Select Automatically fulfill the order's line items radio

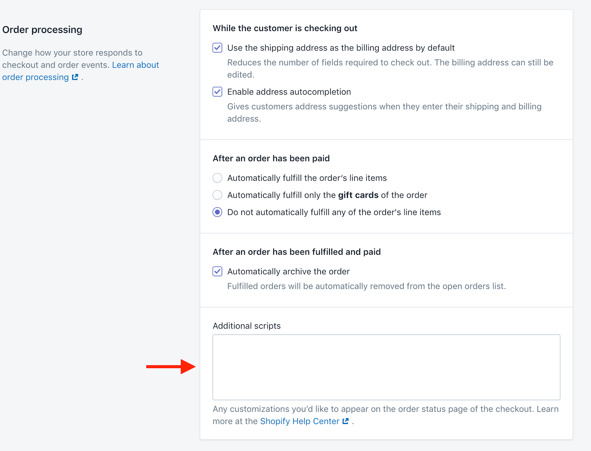click(217, 178)
